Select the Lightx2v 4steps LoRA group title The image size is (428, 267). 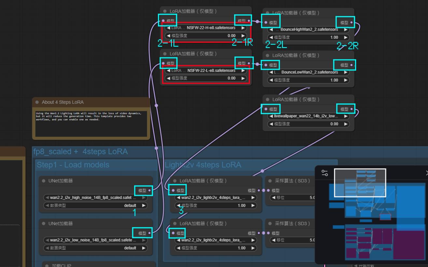pyautogui.click(x=203, y=165)
